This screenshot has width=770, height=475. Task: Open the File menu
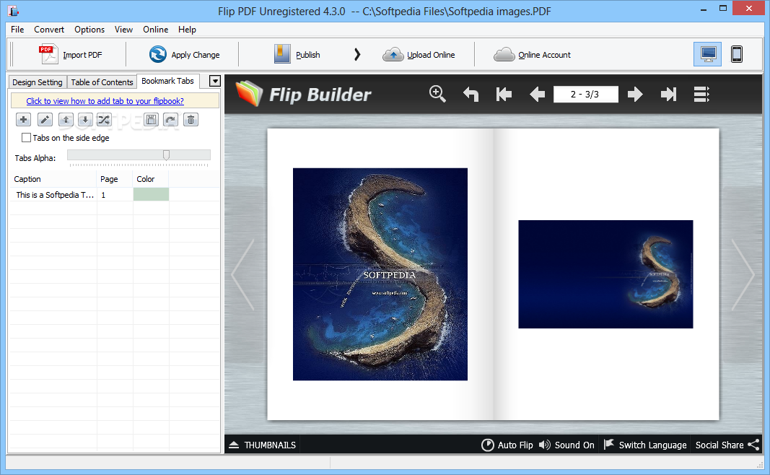pyautogui.click(x=17, y=30)
